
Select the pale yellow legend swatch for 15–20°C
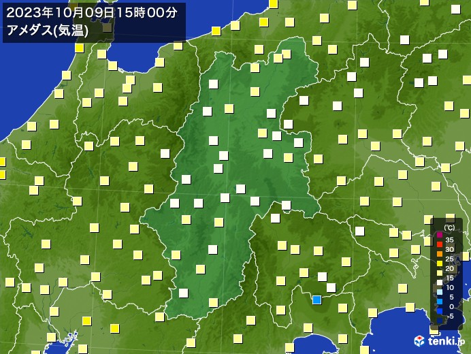[440, 273]
